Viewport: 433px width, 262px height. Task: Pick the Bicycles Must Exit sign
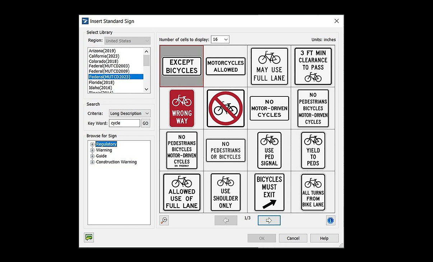point(269,192)
